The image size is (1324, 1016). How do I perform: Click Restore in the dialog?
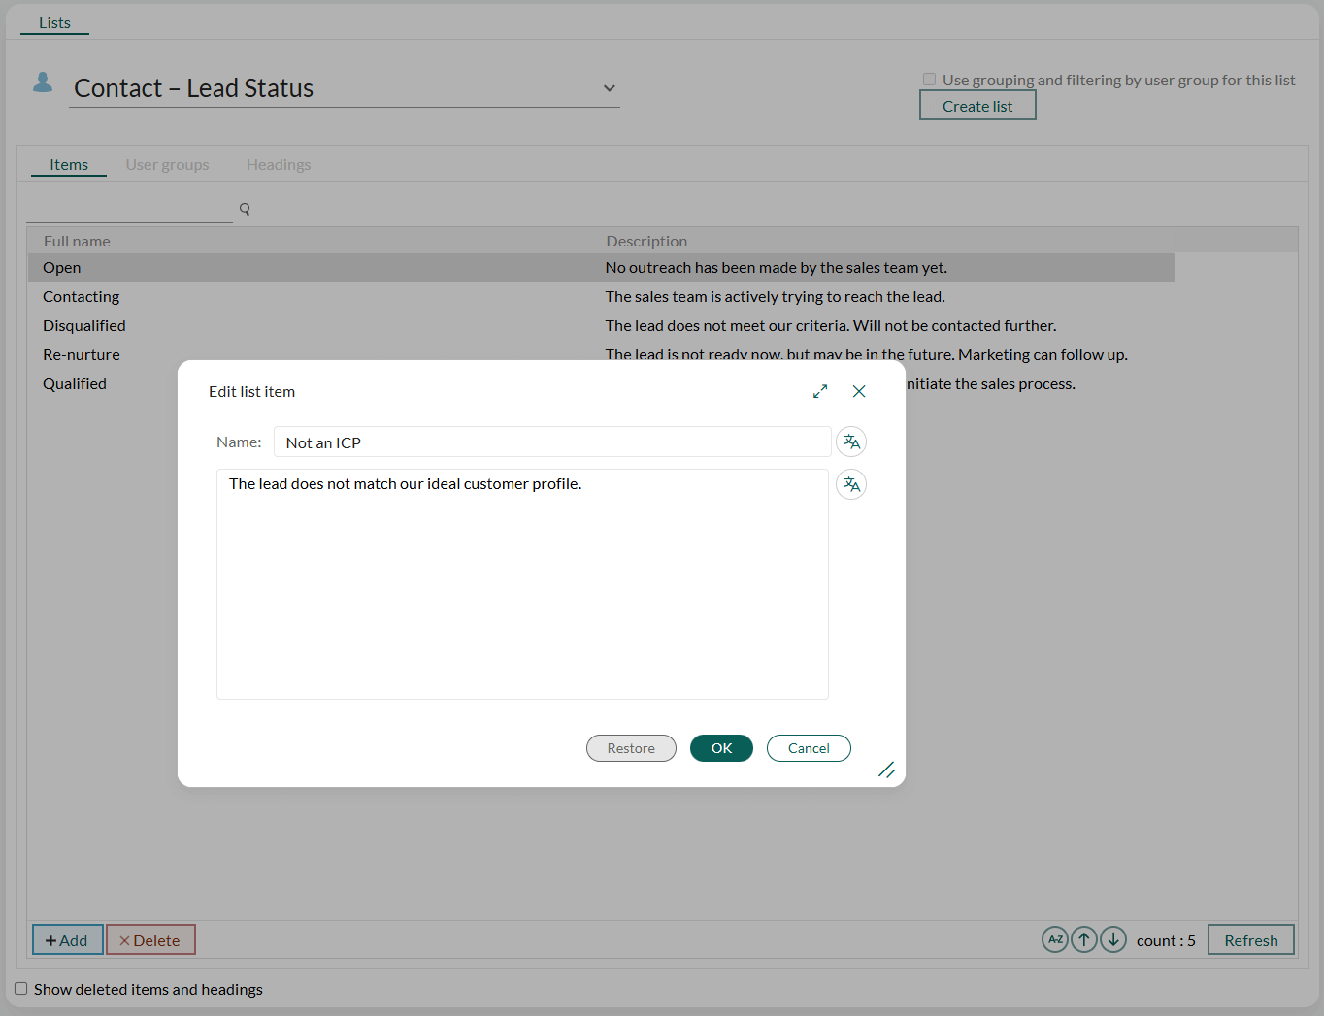631,747
